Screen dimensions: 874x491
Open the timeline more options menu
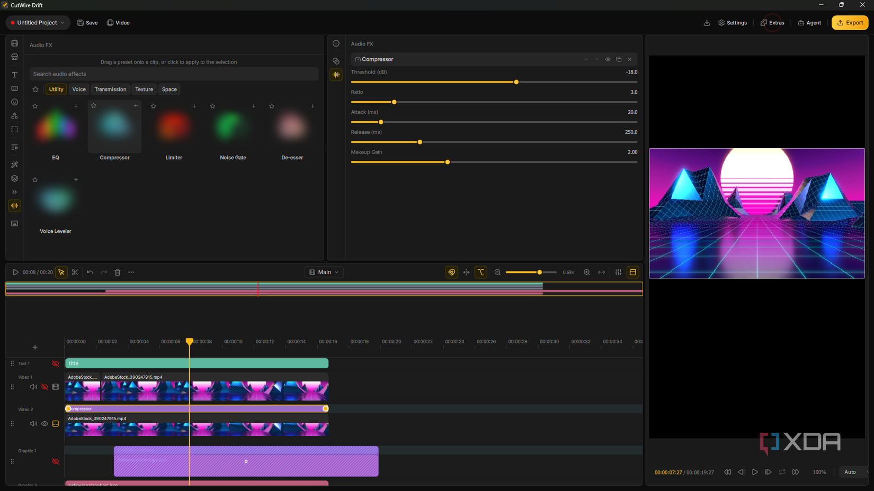(x=131, y=272)
